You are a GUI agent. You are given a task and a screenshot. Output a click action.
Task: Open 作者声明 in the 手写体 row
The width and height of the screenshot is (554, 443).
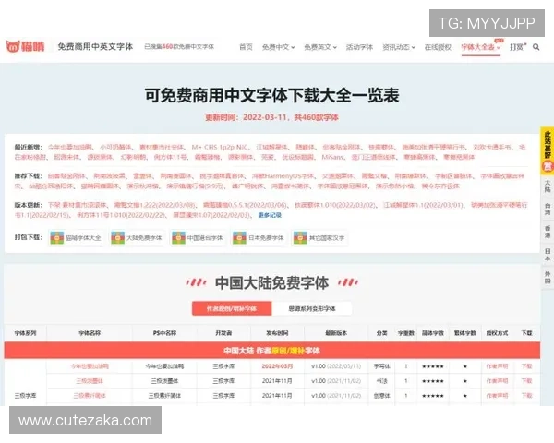coord(497,366)
